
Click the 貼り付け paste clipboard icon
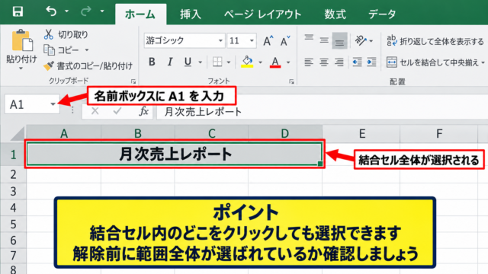[22, 40]
